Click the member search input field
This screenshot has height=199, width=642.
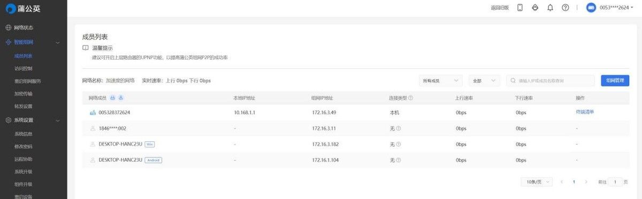pos(551,81)
